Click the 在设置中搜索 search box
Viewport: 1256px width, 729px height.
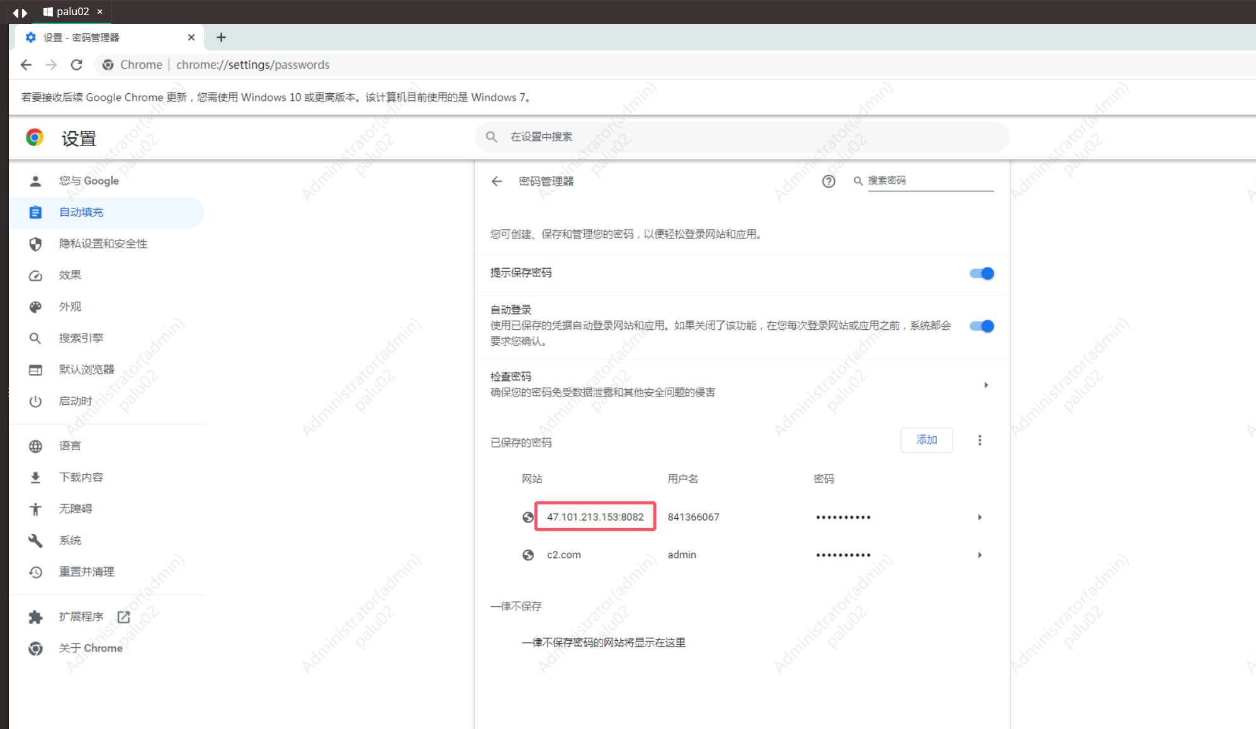(743, 137)
